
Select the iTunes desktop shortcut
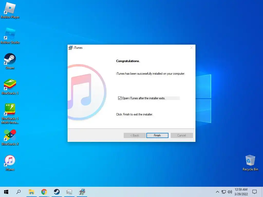[x=10, y=163]
